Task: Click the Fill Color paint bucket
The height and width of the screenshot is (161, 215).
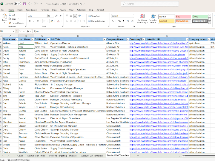Action: pos(52,21)
